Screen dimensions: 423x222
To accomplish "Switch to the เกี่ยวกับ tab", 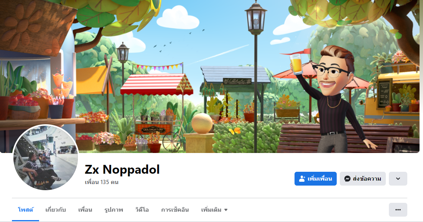I will tap(56, 210).
